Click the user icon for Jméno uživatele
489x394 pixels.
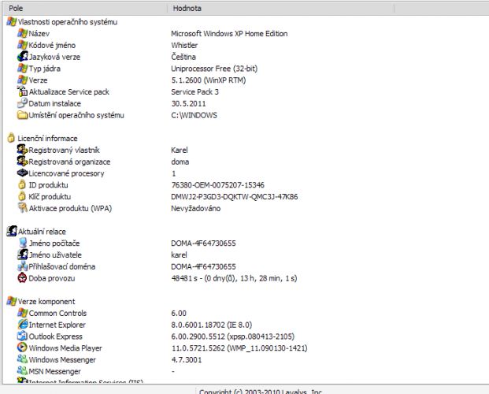coord(23,255)
